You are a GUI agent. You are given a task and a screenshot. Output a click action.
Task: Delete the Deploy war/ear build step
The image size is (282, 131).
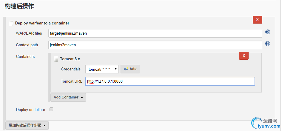tap(257, 20)
